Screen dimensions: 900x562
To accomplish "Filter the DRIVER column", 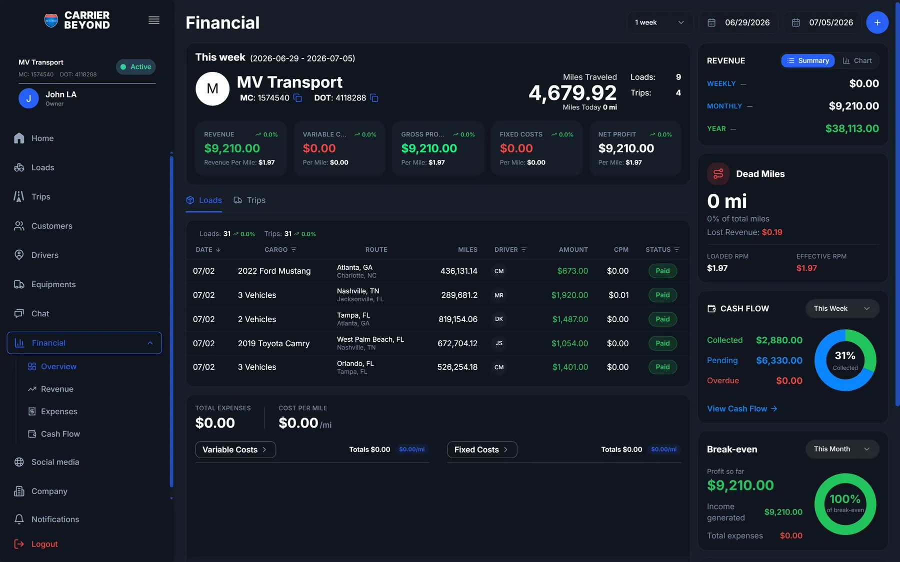I will 523,250.
